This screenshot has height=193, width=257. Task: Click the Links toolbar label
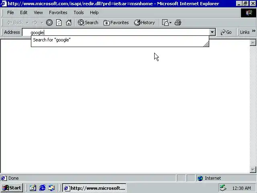click(245, 32)
